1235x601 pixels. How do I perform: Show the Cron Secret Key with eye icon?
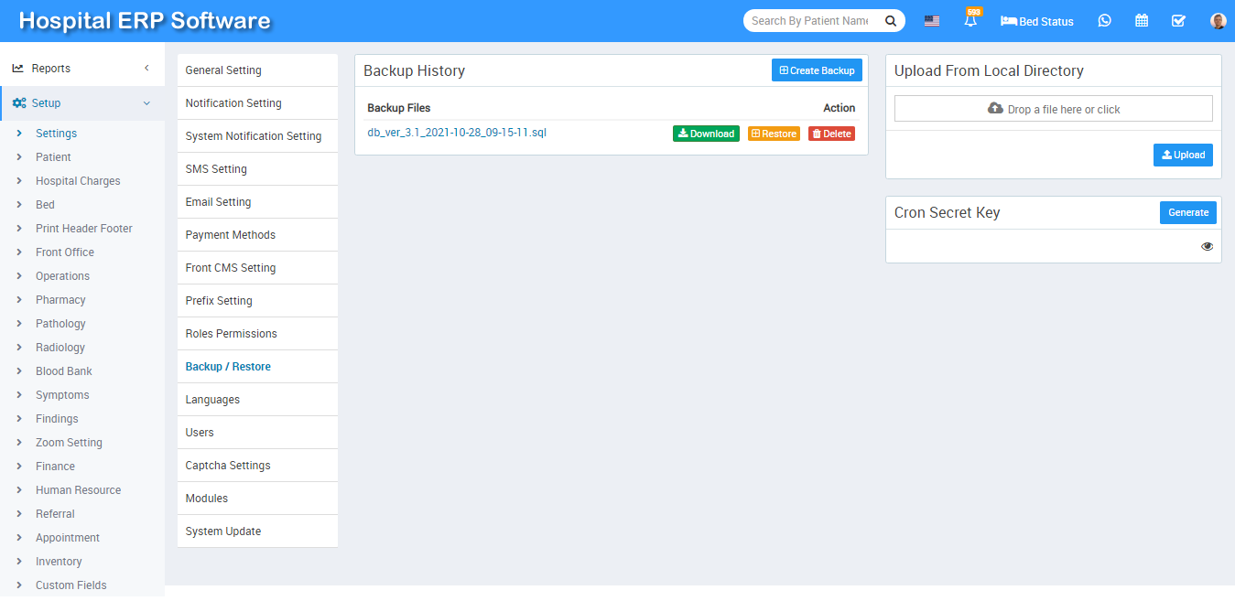pyautogui.click(x=1207, y=246)
